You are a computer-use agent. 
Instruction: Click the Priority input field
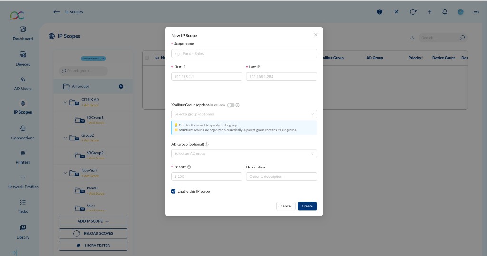click(x=206, y=177)
